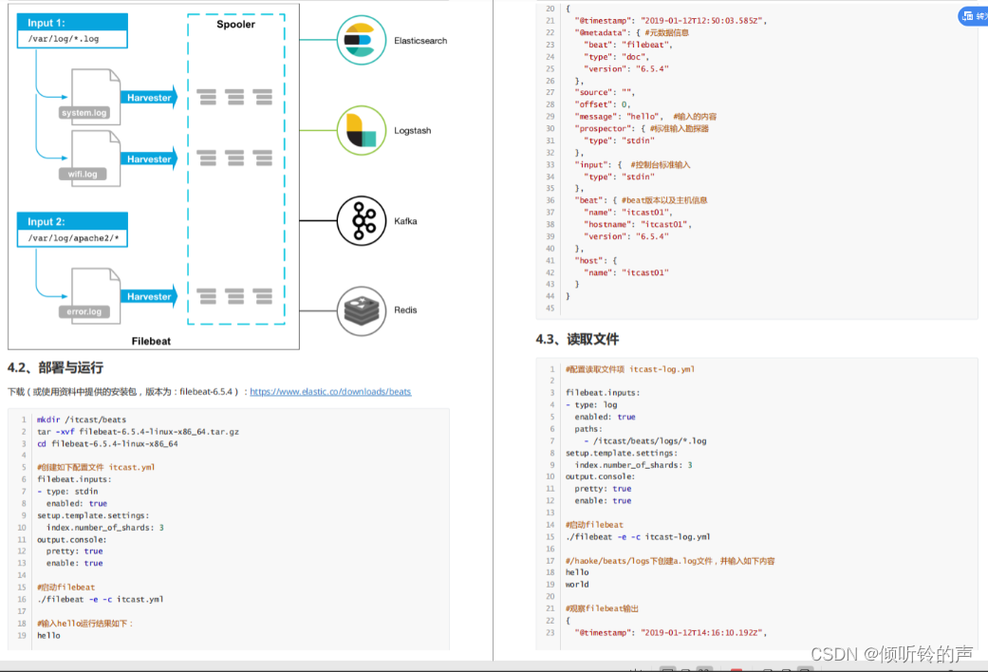Click the "prospector" line in JSON output
Screen dimensions: 988x672
click(642, 128)
